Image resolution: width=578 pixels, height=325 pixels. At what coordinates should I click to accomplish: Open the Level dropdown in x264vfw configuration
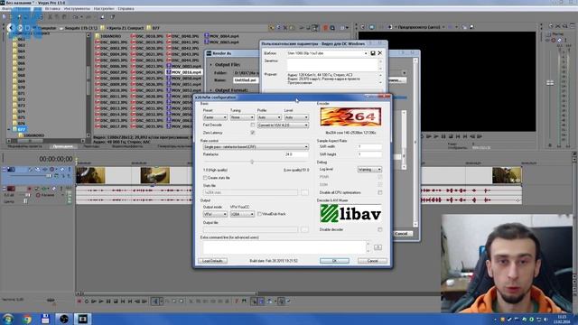[x=296, y=117]
